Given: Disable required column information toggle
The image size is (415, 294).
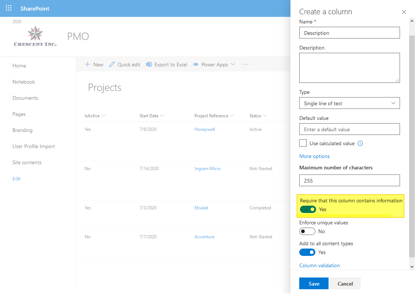Looking at the screenshot, I should [x=308, y=209].
